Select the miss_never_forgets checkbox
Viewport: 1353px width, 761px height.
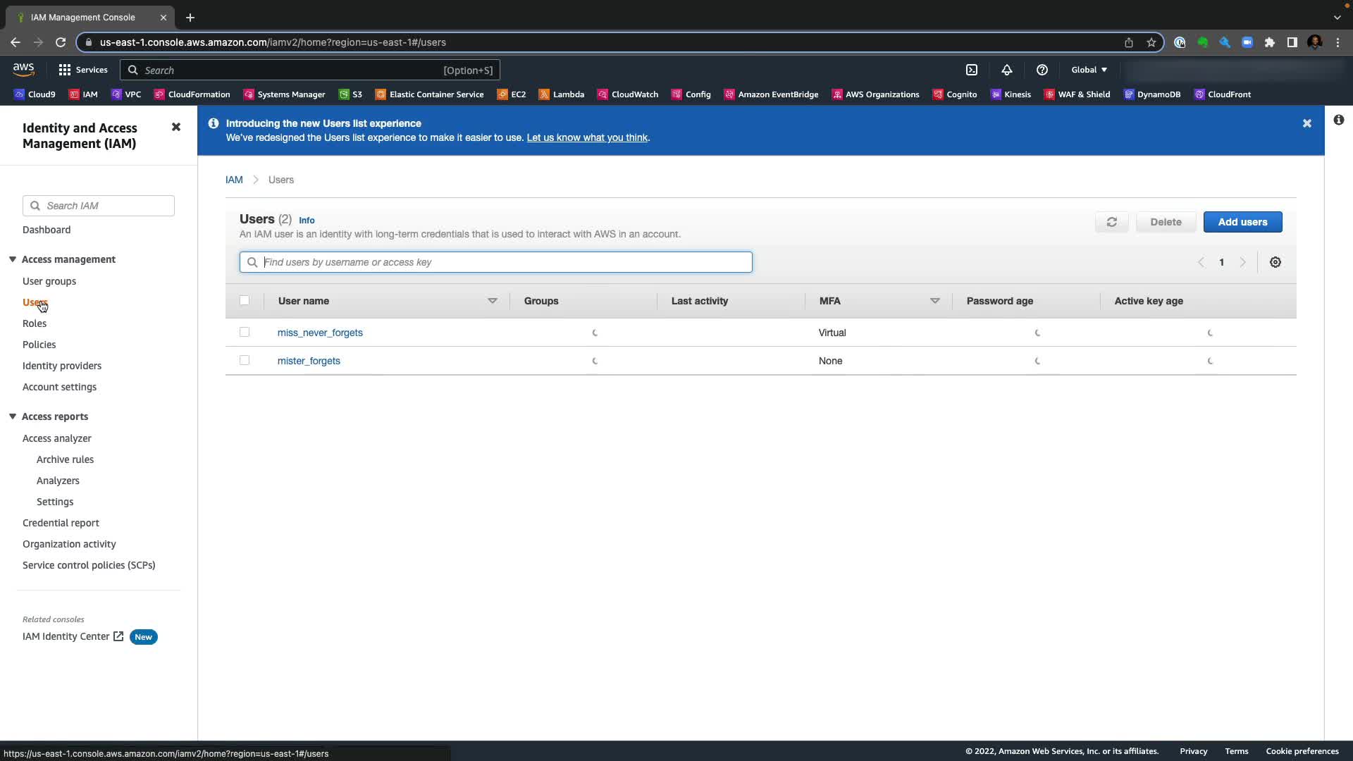245,332
